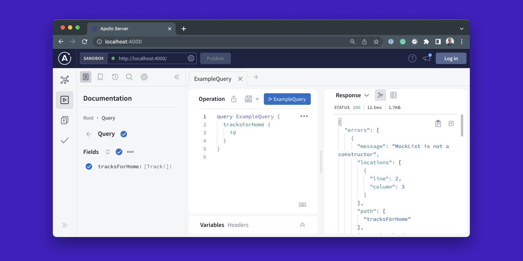Open the operation editor three-dot menu
Viewport: 523px width, 261px height.
click(x=304, y=116)
